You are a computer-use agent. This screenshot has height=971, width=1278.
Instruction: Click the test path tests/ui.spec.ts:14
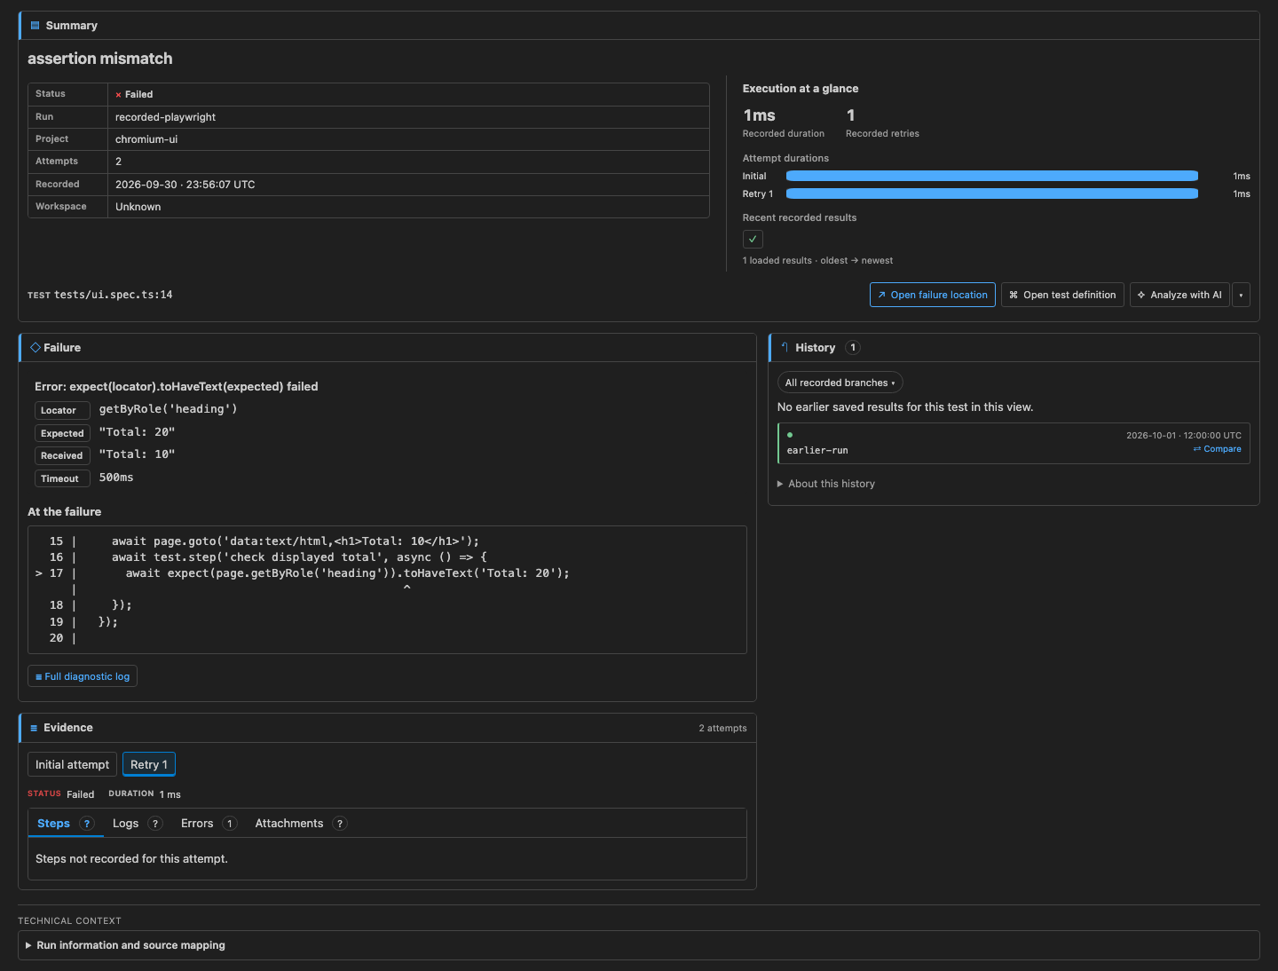(x=114, y=295)
